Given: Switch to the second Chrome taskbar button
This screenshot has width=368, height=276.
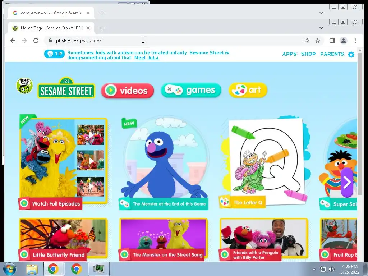Looking at the screenshot, I should tap(76, 269).
